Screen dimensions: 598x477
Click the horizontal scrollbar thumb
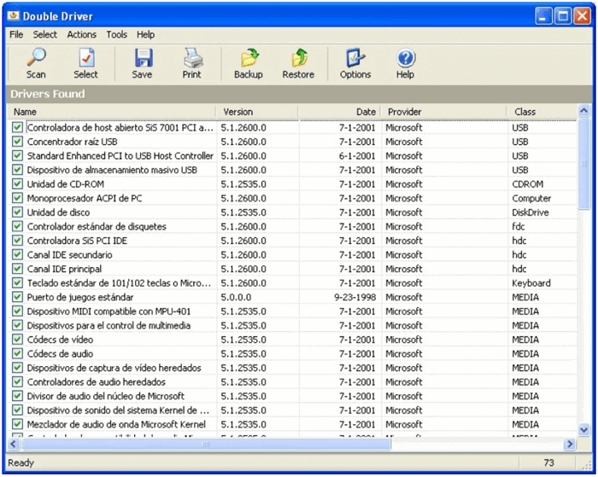pyautogui.click(x=205, y=445)
